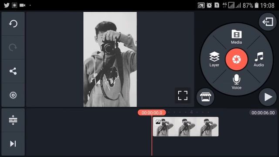Viewport: 279px width, 157px height.
Task: Open the Audio browser
Action: 259,59
